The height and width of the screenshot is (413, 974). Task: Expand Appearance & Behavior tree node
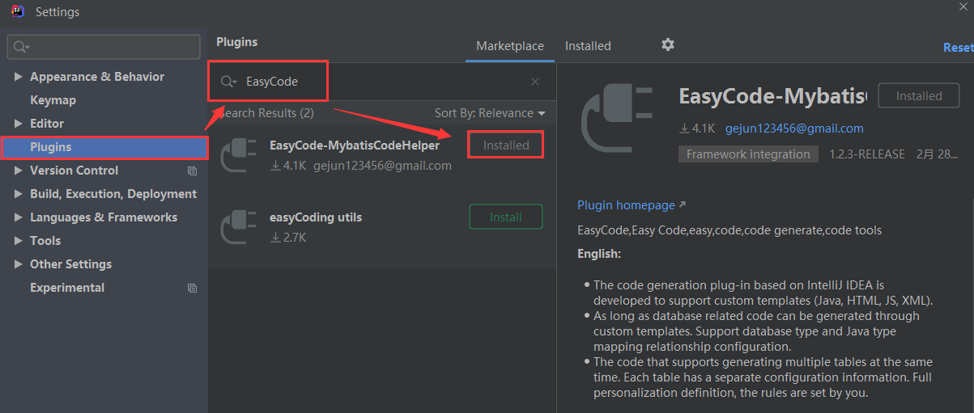19,77
